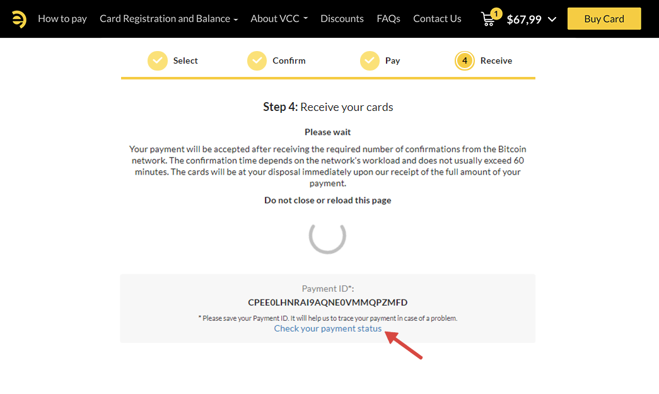Click the Pay step checkmark icon
659x394 pixels.
[370, 61]
